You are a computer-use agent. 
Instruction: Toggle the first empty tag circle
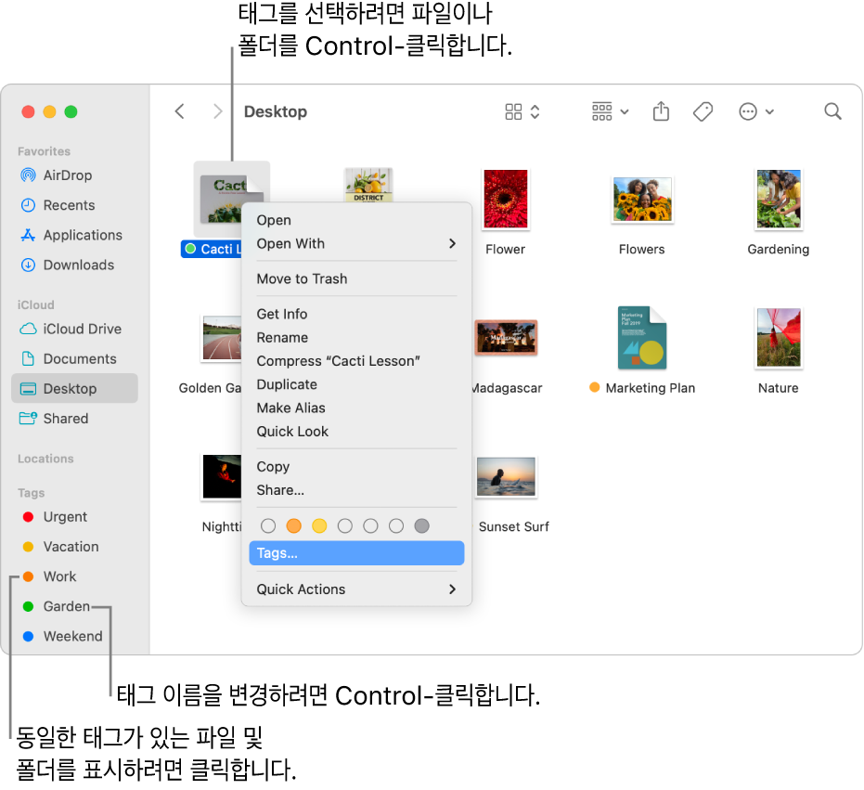[x=268, y=526]
